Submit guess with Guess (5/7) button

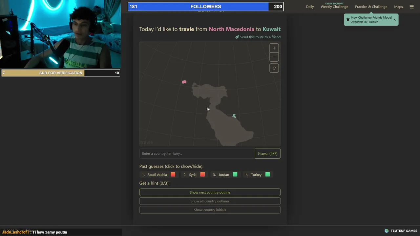coord(268,153)
